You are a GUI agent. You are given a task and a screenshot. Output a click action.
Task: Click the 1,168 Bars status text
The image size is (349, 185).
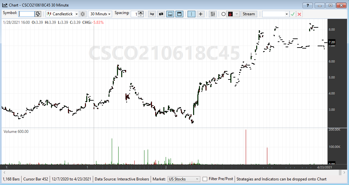pyautogui.click(x=11, y=179)
